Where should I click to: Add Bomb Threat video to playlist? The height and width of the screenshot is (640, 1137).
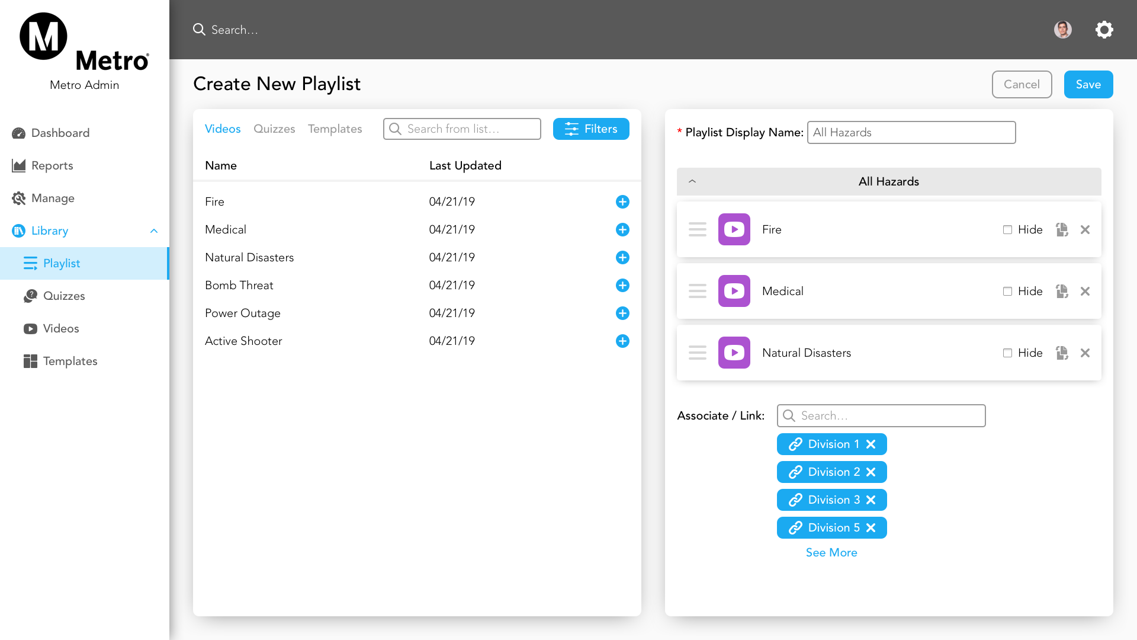pyautogui.click(x=622, y=285)
